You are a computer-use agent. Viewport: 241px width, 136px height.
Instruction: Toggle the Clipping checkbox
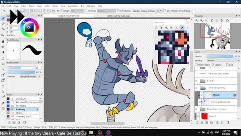click(x=213, y=65)
